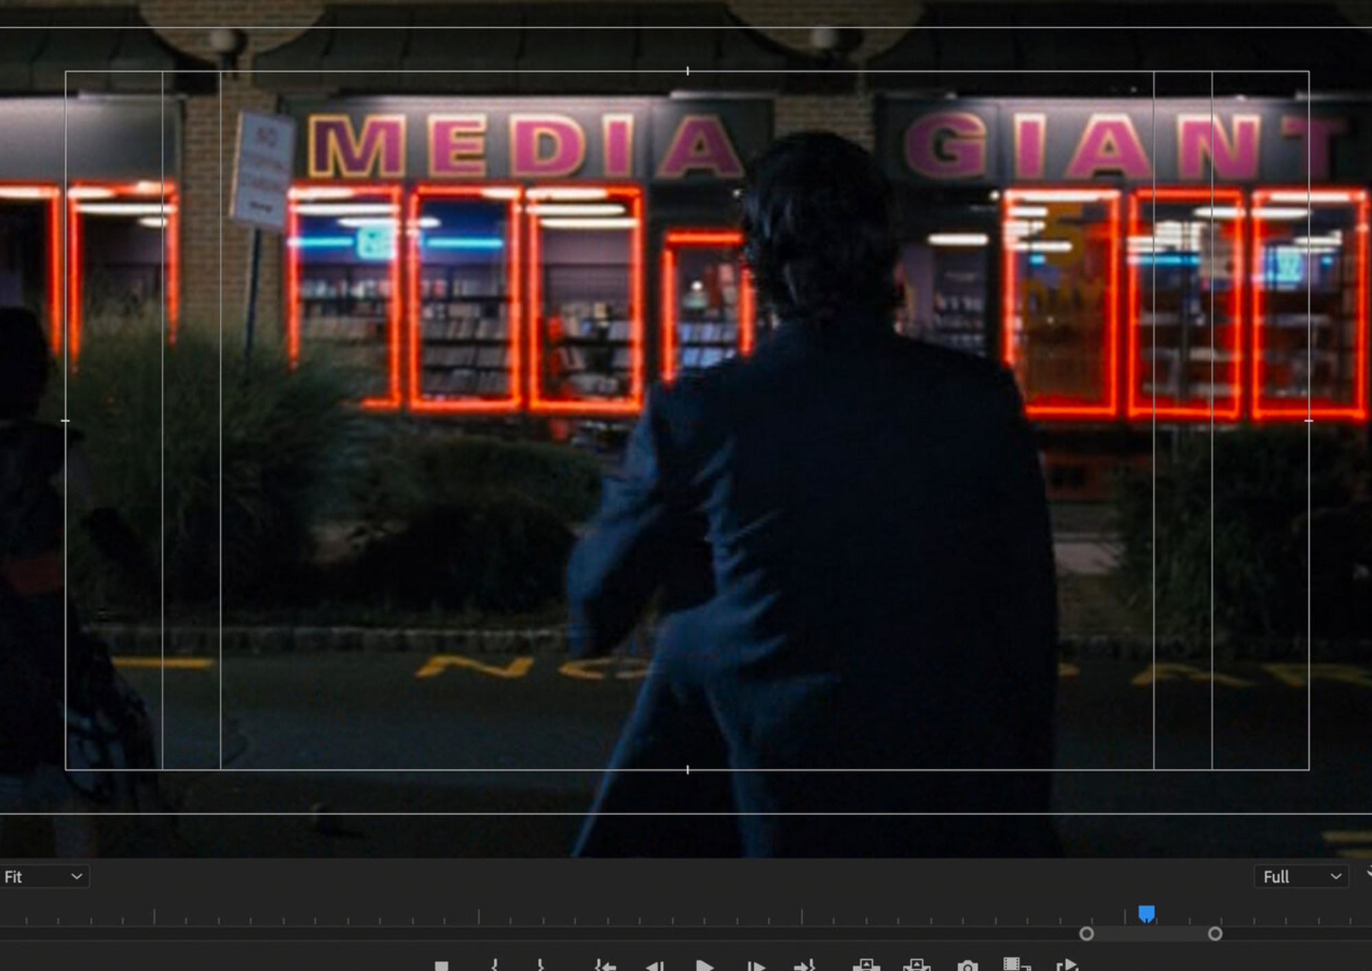Click the filmstrip Comparison View icon

[1017, 965]
